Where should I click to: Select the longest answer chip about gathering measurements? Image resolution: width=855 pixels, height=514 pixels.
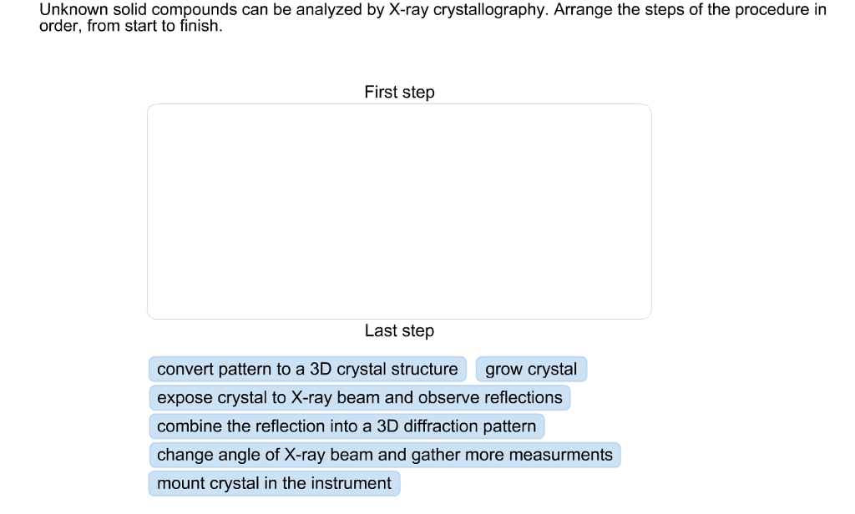point(384,455)
